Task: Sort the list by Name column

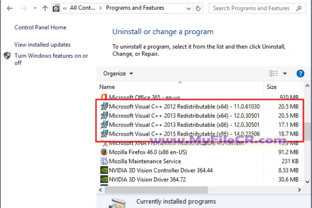Action: [107, 87]
